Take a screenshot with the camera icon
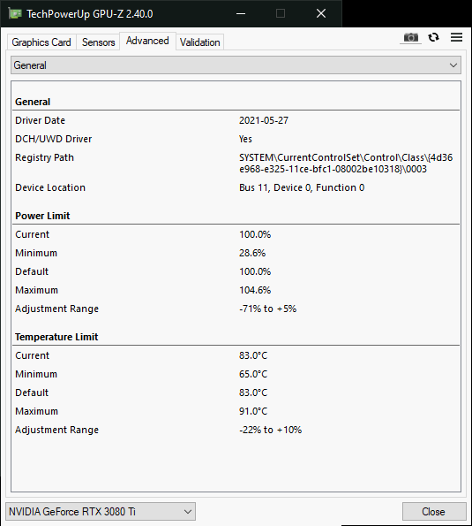 411,37
